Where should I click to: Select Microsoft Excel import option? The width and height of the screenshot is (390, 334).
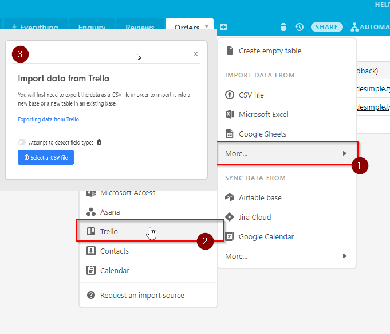click(287, 114)
